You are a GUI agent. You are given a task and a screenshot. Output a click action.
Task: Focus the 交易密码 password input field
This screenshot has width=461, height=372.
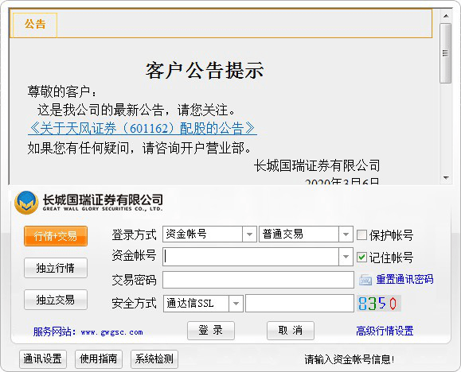point(258,280)
